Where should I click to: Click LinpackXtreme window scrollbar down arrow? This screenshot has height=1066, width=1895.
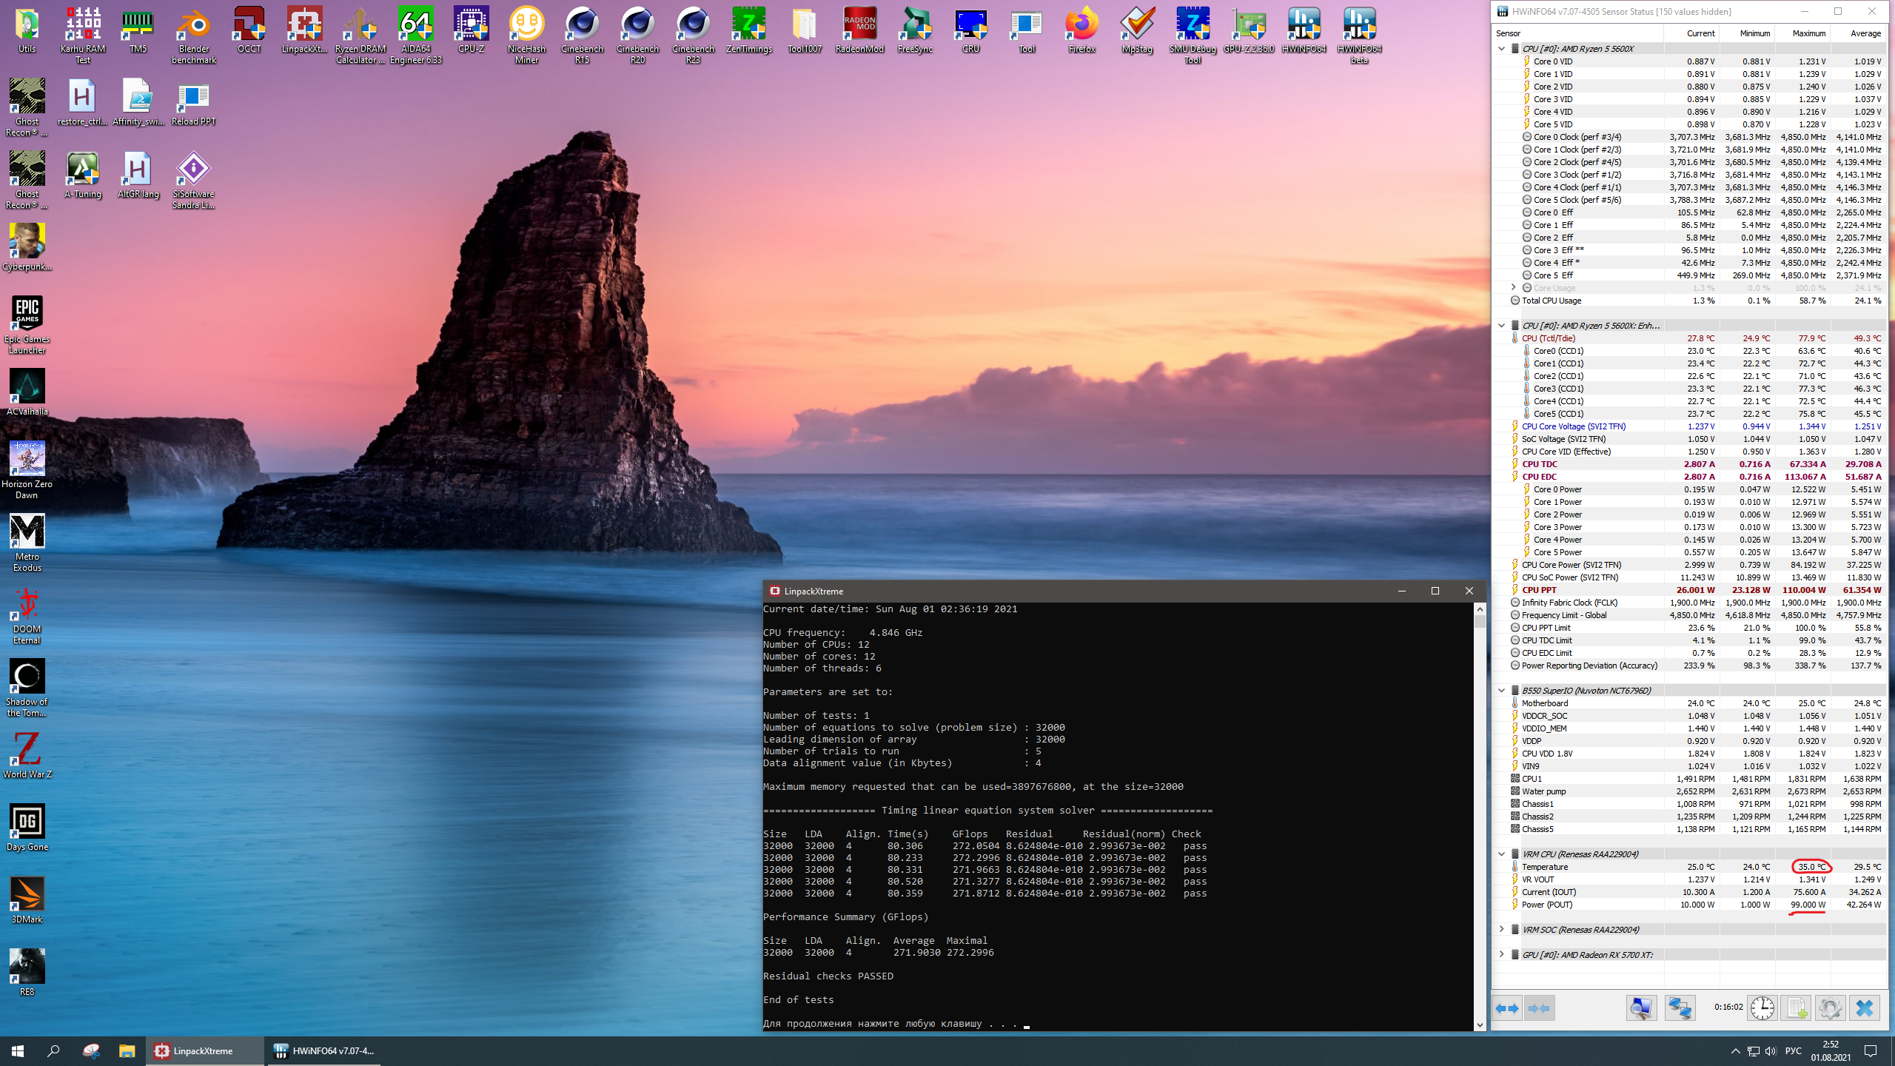point(1480,1025)
